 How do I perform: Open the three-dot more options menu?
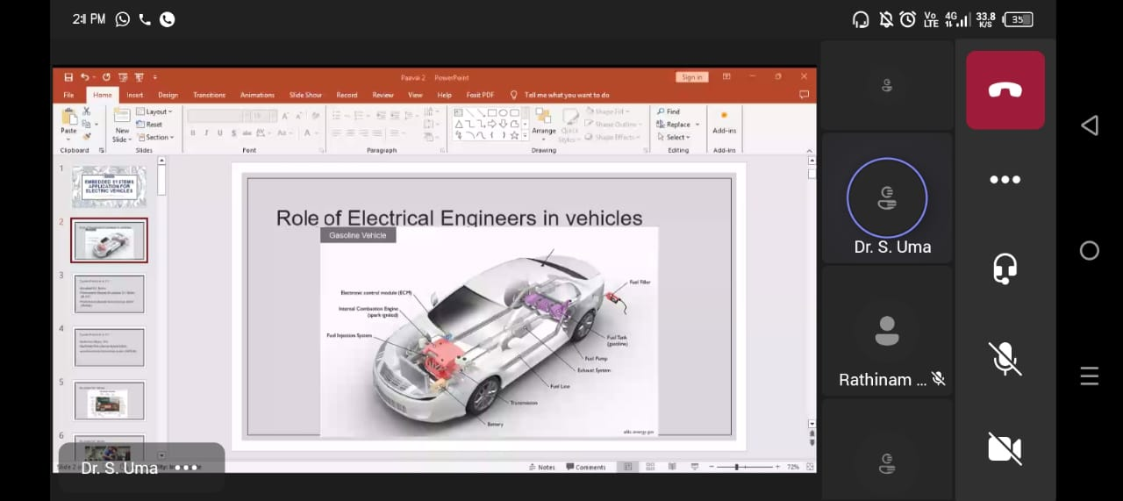1005,180
